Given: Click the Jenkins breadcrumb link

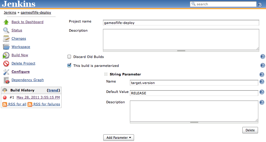Looking at the screenshot, I should coord(10,12).
